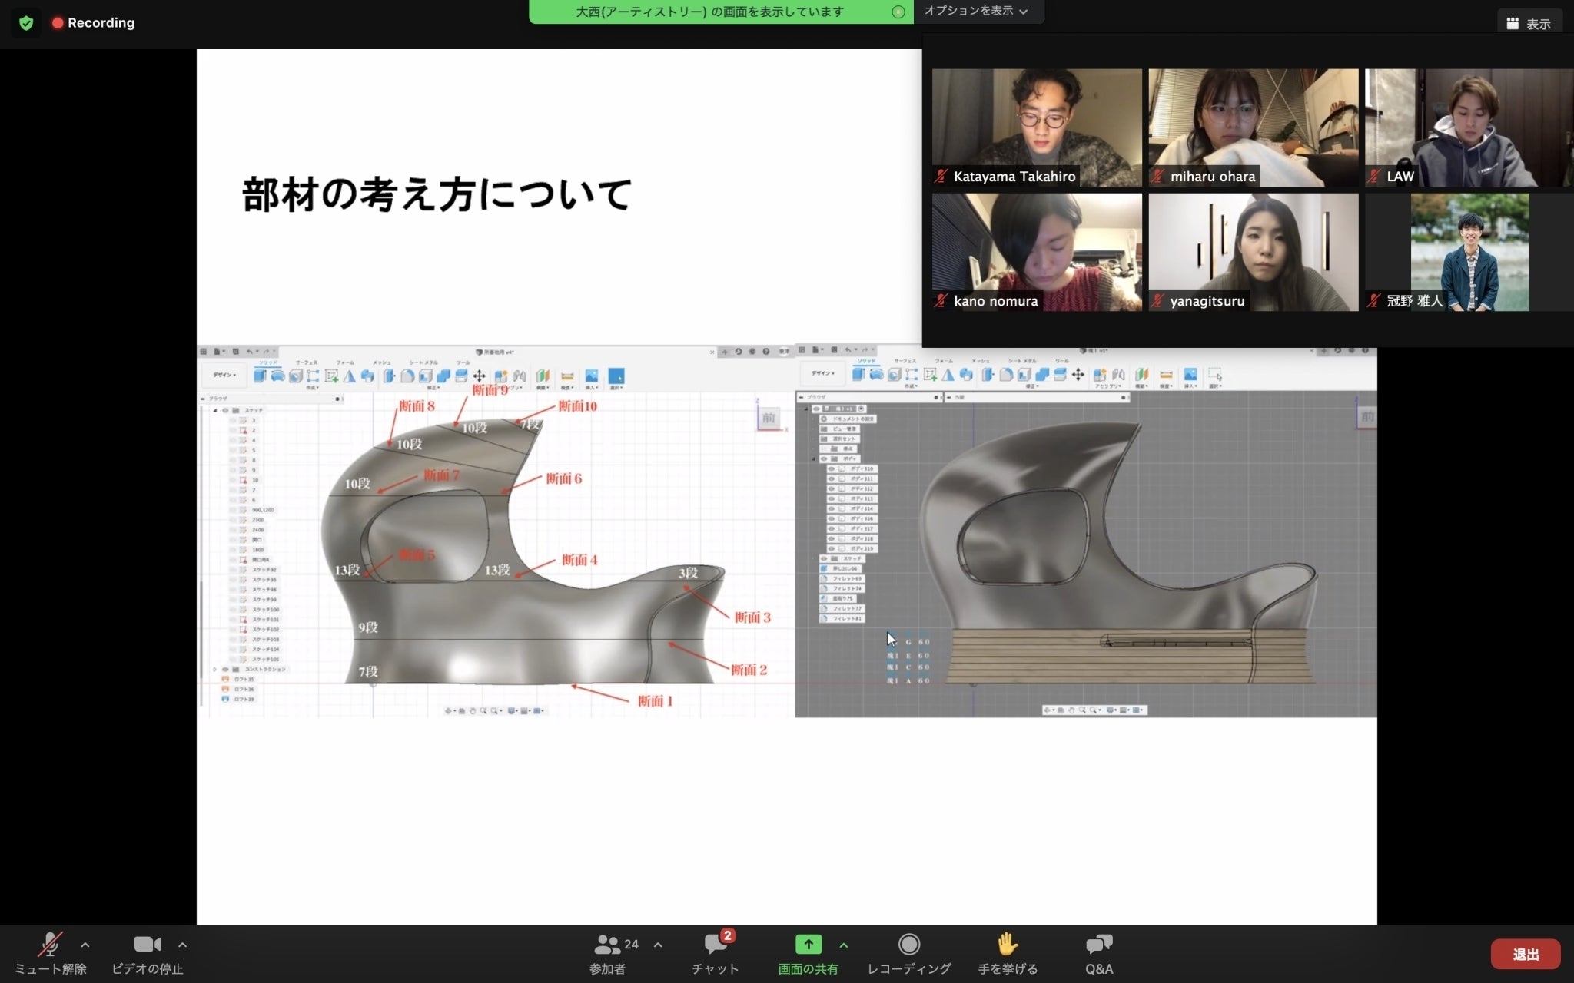Click the red leave meeting button

click(x=1525, y=954)
